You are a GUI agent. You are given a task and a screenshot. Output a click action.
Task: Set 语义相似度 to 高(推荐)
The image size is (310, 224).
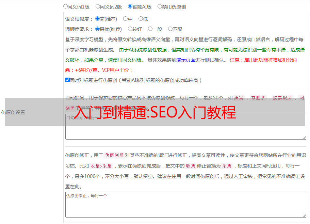(x=98, y=19)
